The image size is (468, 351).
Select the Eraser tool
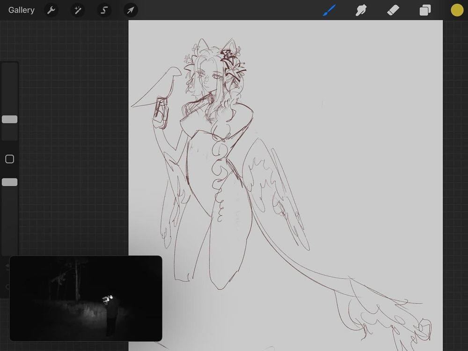393,10
